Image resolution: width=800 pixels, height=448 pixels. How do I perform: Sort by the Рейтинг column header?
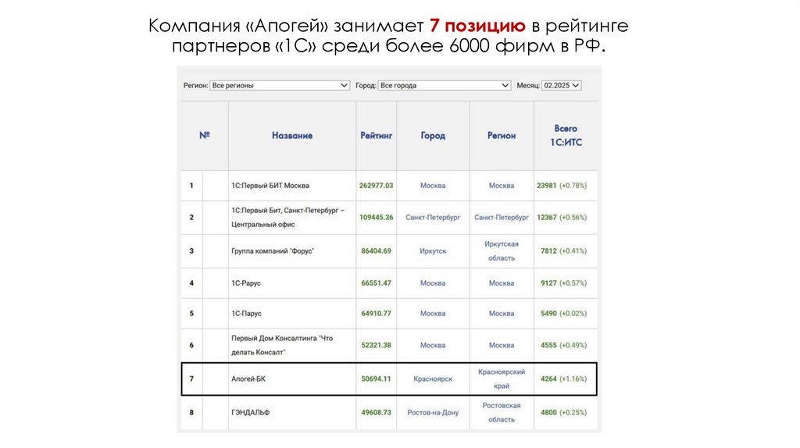tap(376, 136)
